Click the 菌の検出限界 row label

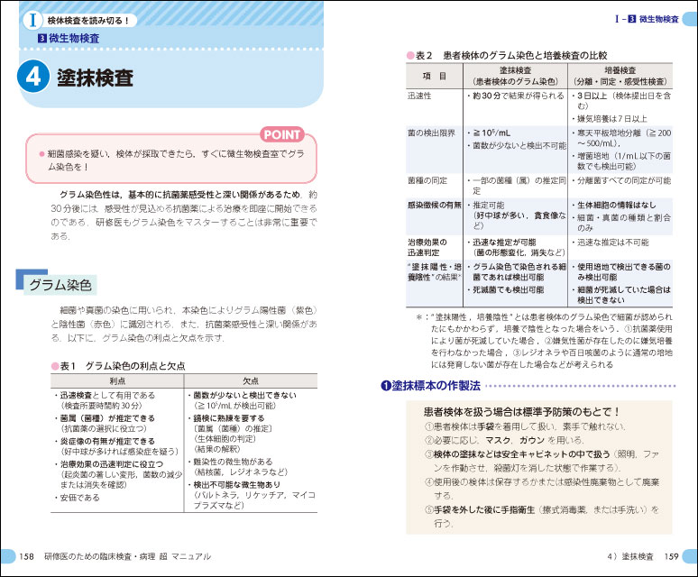coord(429,133)
